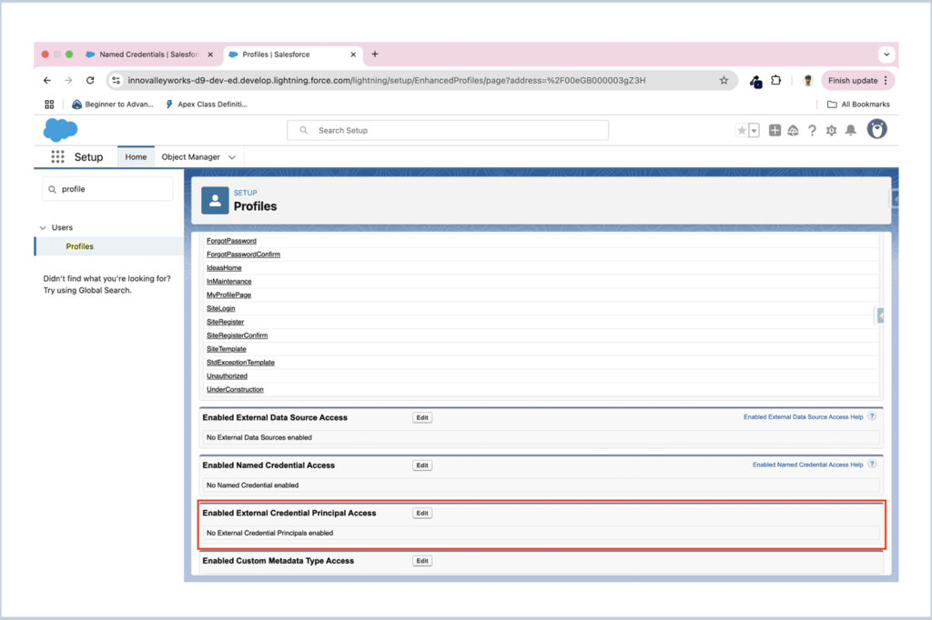
Task: Reload the page
Action: tap(90, 80)
